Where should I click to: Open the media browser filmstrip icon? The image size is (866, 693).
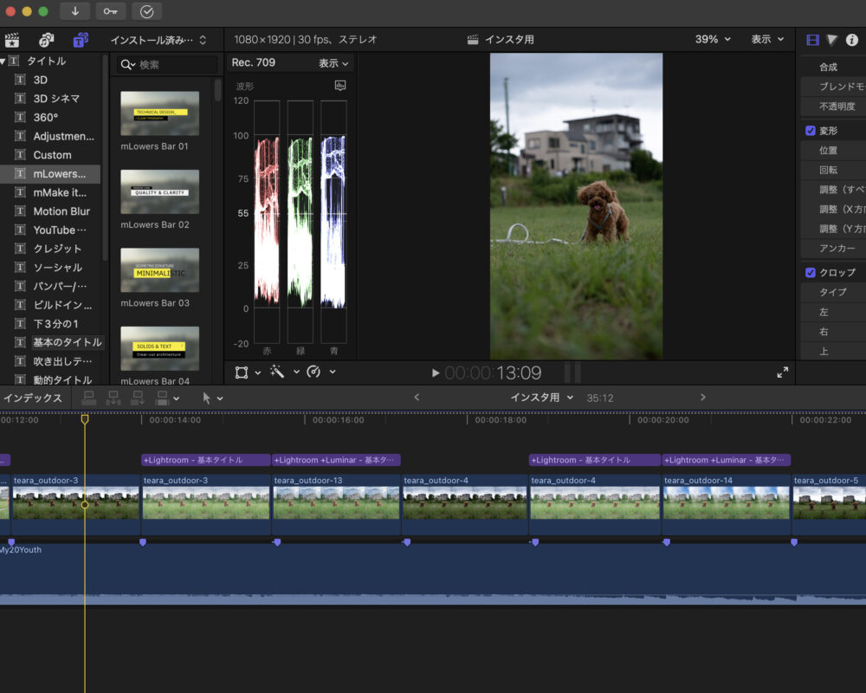click(x=12, y=39)
